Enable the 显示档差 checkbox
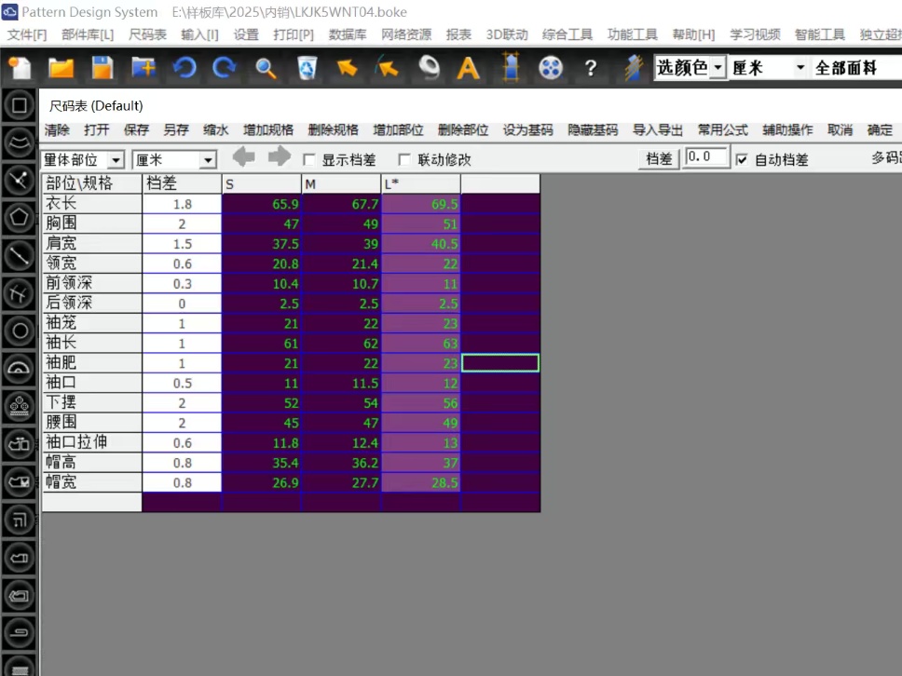 [309, 160]
